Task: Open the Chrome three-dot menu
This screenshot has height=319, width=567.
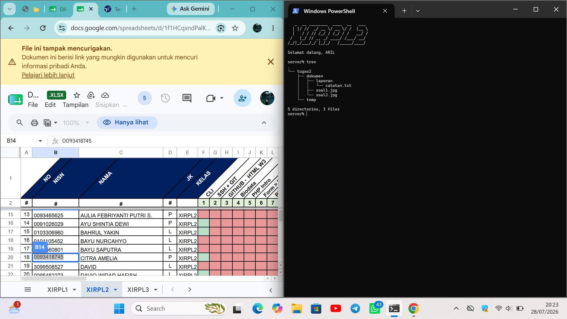Action: (273, 28)
